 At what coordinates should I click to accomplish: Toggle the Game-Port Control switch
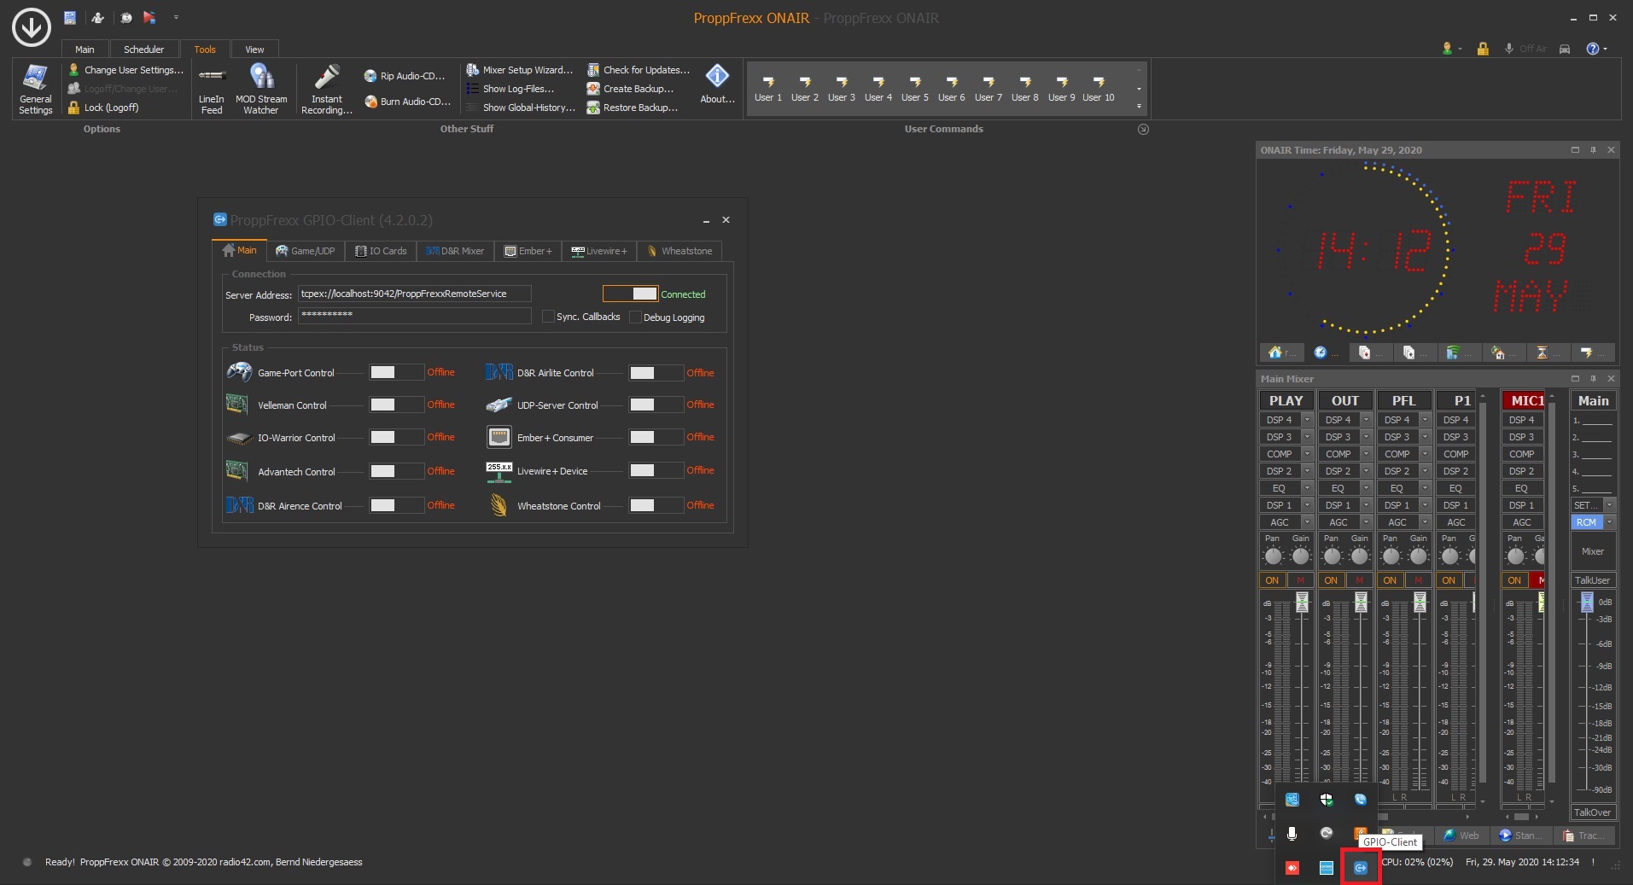pos(395,373)
